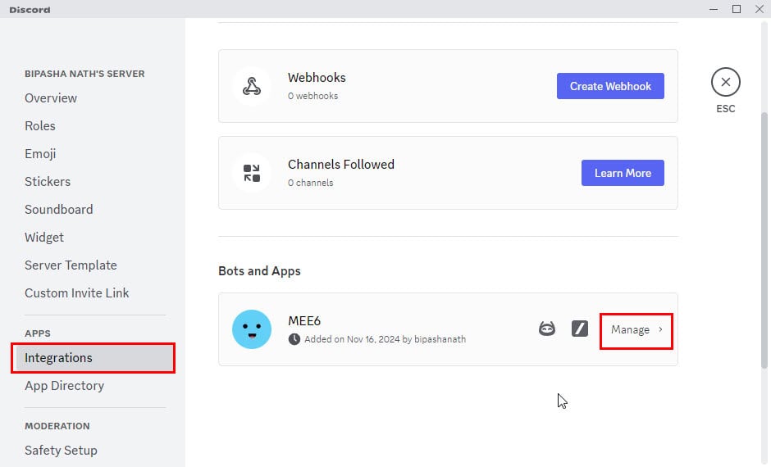Screen dimensions: 771x467
Task: Click the Bots and Apps heading
Action: click(259, 271)
